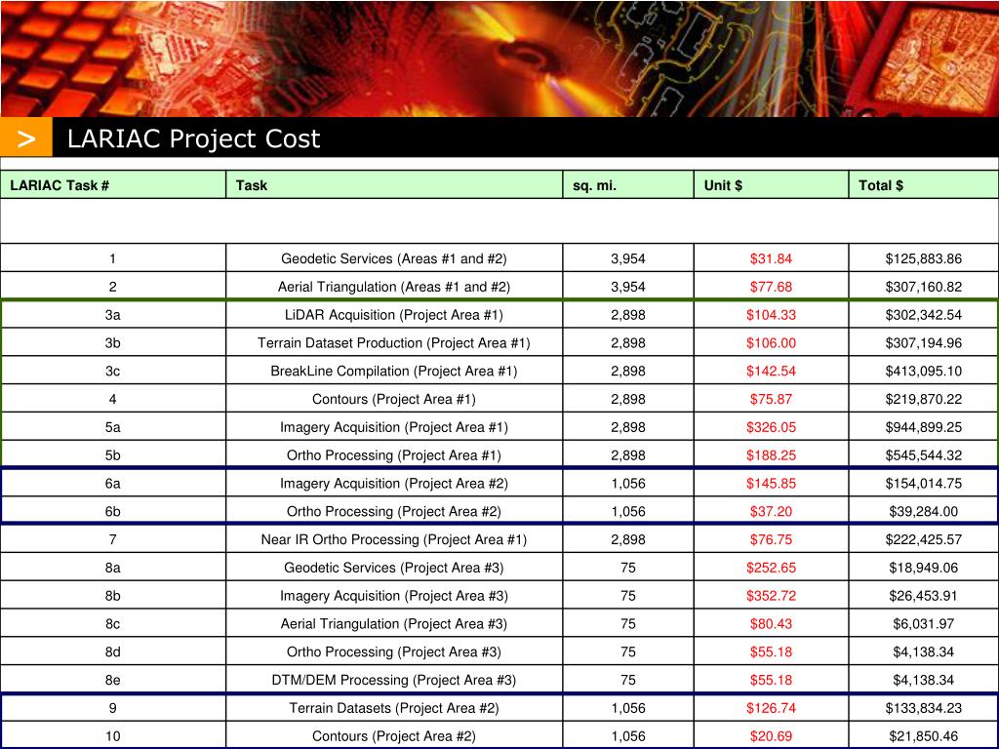Click unit price $142.54
The image size is (999, 749).
tap(771, 371)
